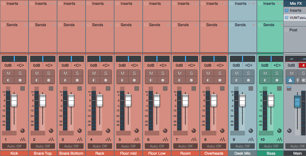Screen dimensions: 306x156
Task: Open Inserts dropdown arrow on Floor mid channel
Action: point(135,3)
